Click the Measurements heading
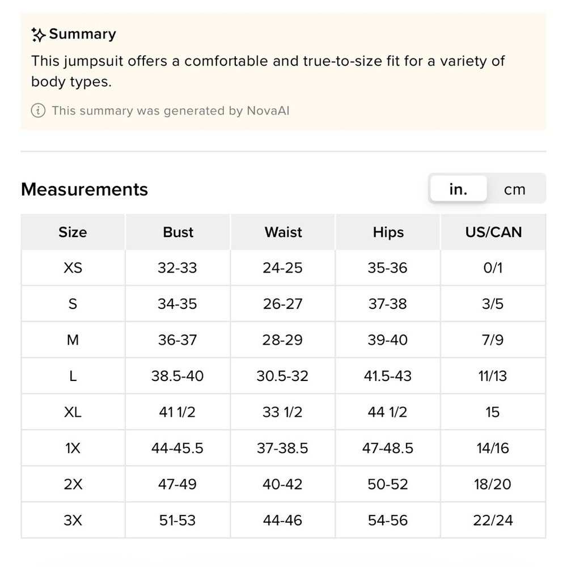This screenshot has width=567, height=567. point(84,189)
